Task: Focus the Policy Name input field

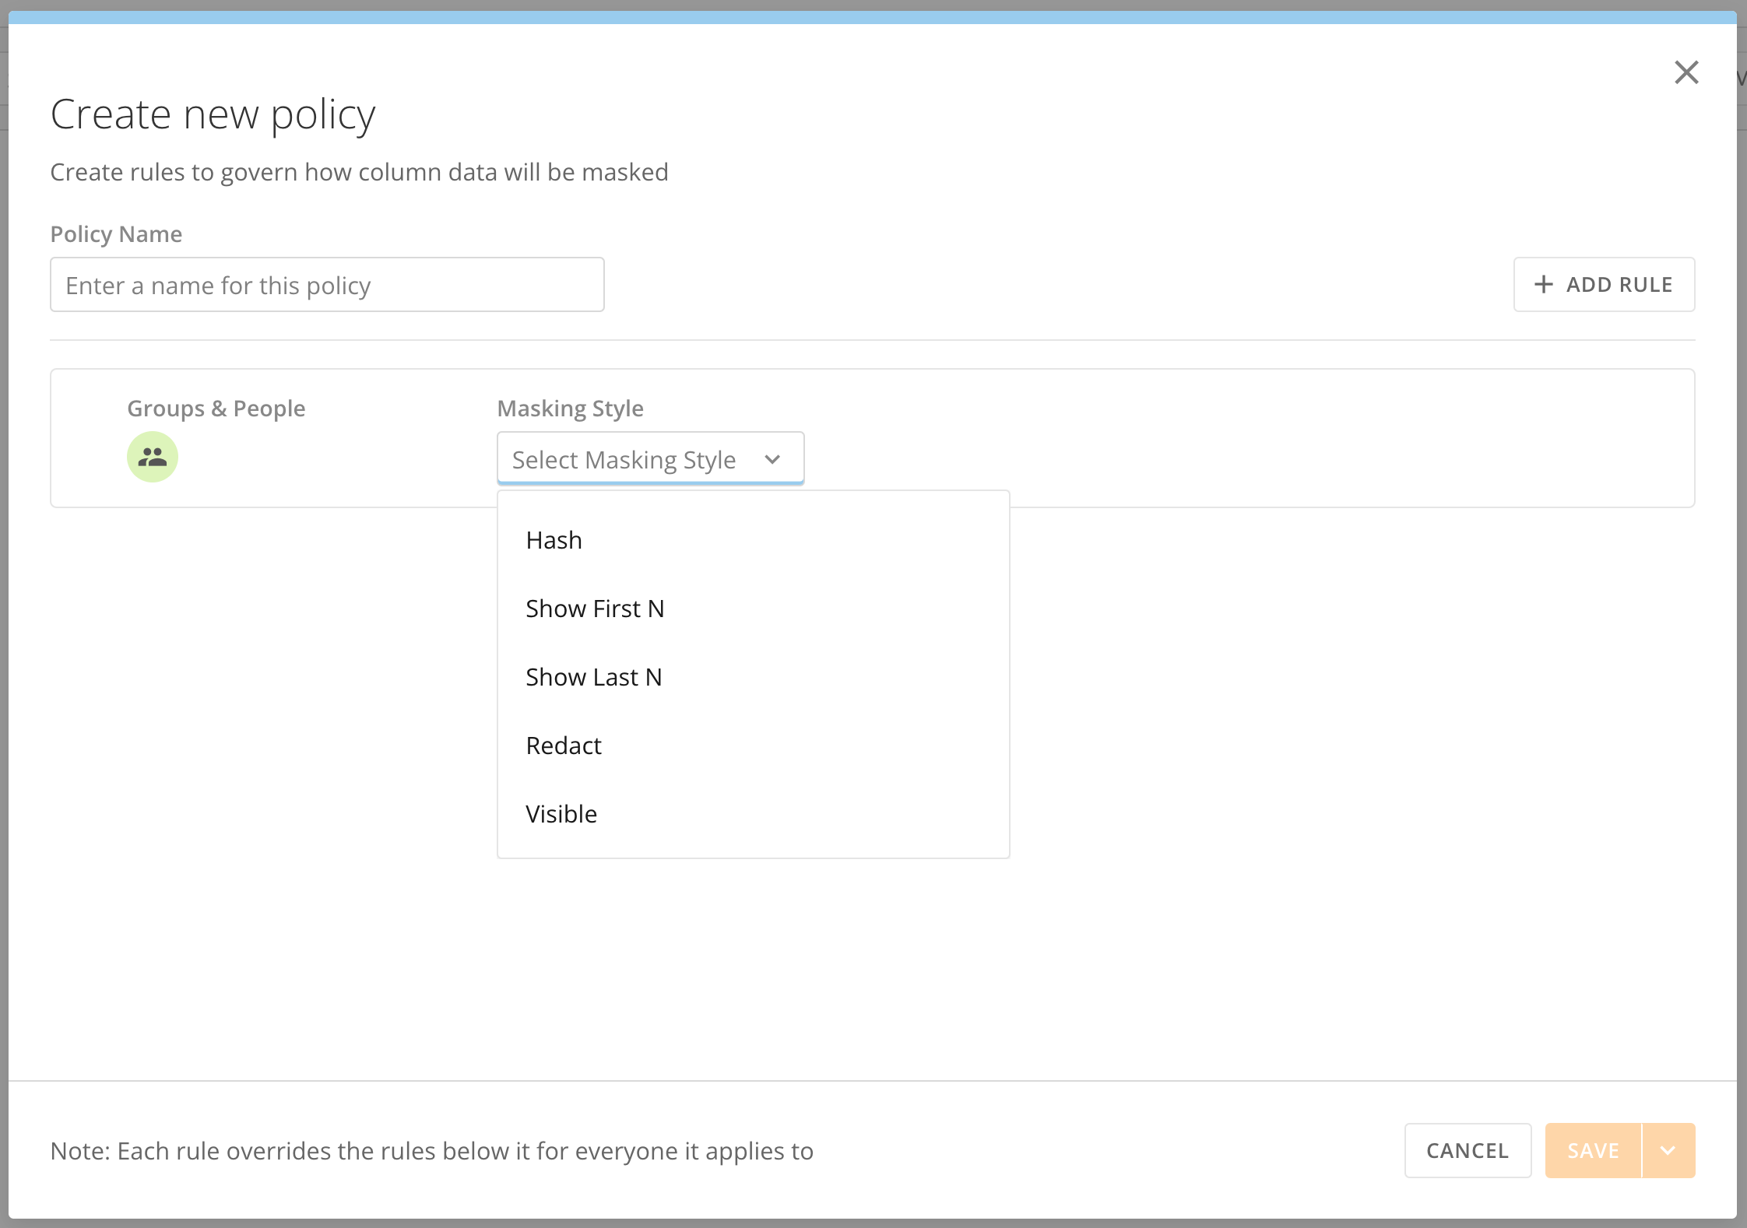Action: 327,285
